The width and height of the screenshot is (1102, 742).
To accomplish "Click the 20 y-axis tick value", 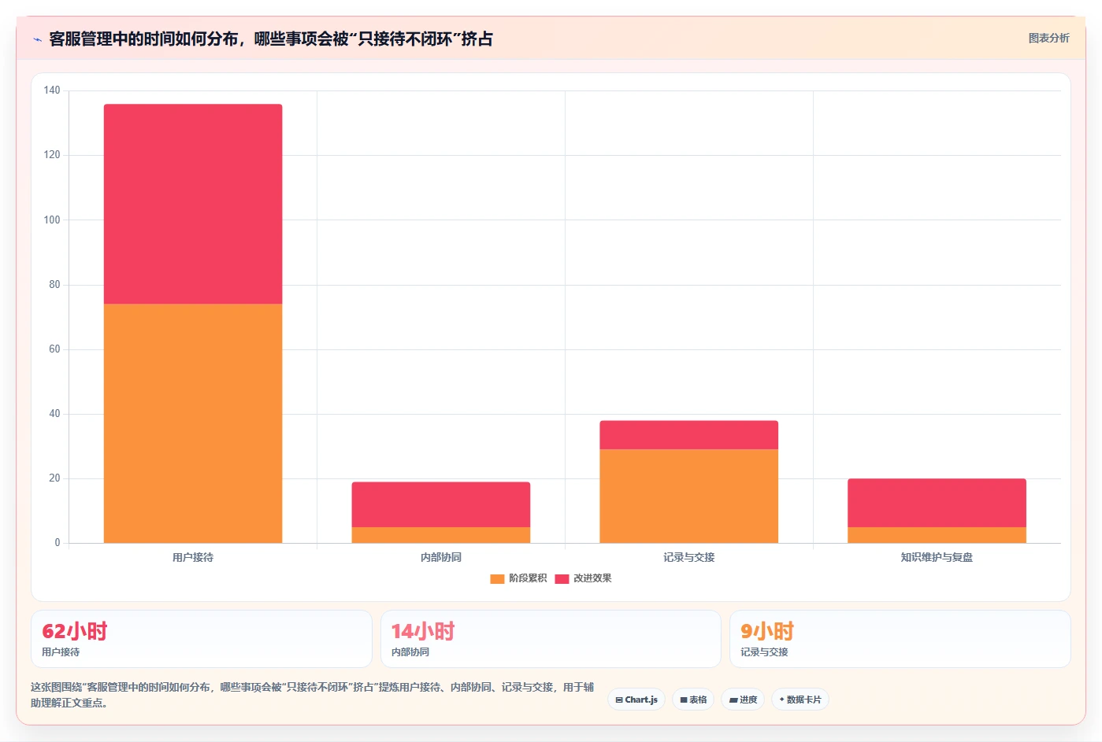I will 54,478.
